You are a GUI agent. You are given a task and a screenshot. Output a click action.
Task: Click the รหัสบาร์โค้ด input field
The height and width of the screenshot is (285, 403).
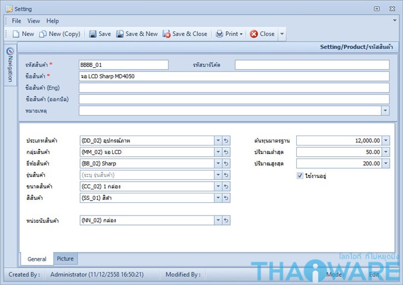312,65
